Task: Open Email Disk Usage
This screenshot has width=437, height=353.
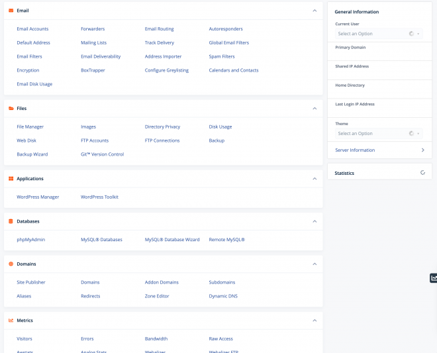Action: point(34,84)
